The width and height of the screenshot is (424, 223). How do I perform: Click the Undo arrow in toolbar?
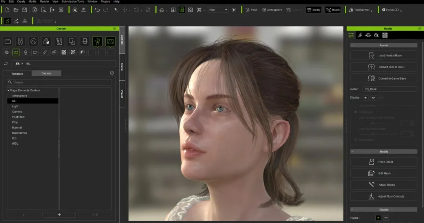click(x=97, y=10)
